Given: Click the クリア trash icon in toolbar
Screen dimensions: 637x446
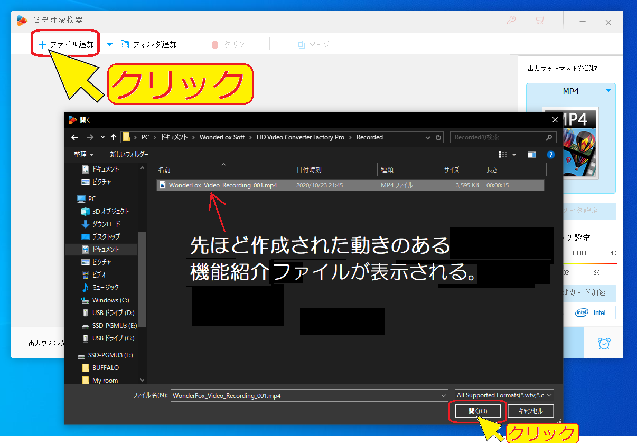Looking at the screenshot, I should [x=215, y=44].
